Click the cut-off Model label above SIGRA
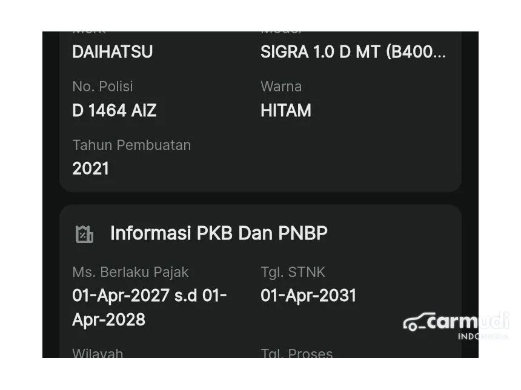This screenshot has height=390, width=521. (x=281, y=33)
